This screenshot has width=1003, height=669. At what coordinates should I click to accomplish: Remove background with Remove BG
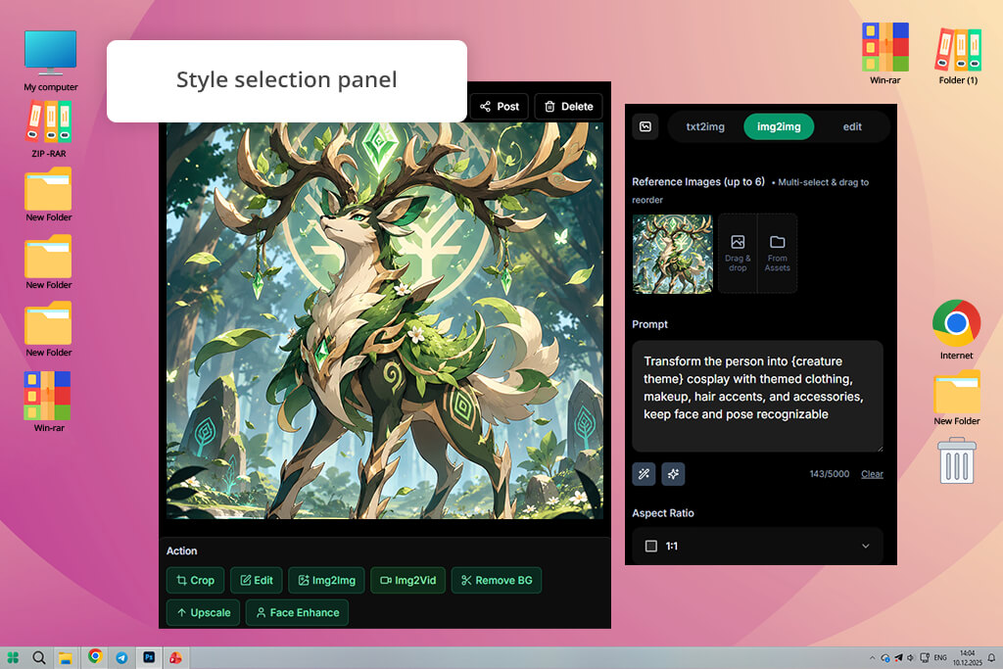tap(497, 580)
